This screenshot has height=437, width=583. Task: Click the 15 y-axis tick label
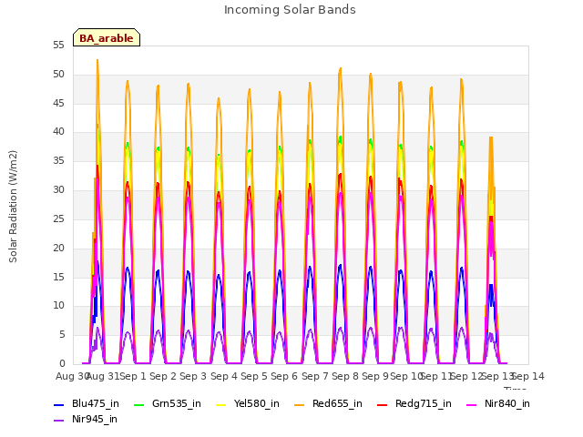click(x=58, y=277)
